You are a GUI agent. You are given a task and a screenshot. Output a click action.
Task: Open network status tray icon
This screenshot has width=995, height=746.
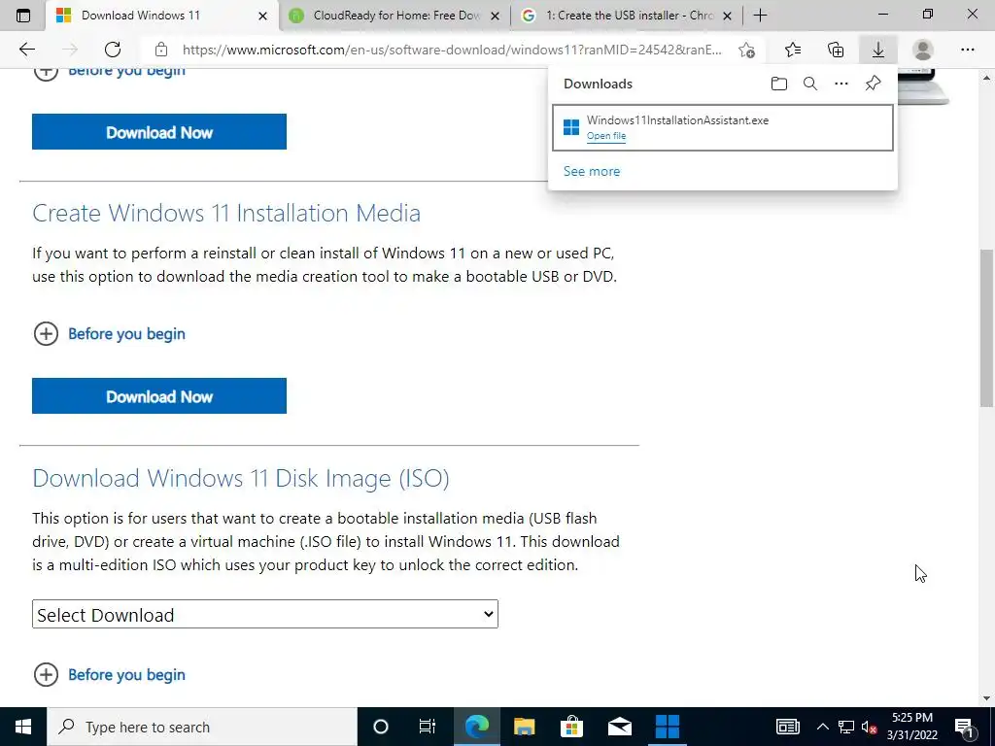(846, 727)
